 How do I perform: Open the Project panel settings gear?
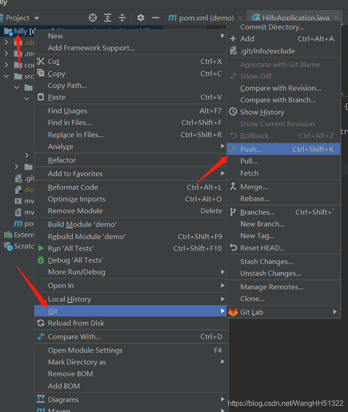(140, 18)
